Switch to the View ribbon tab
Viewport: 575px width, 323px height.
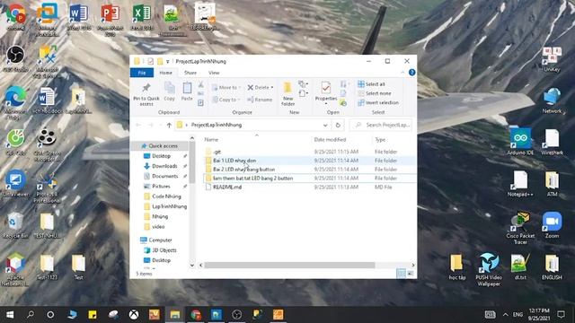point(214,73)
